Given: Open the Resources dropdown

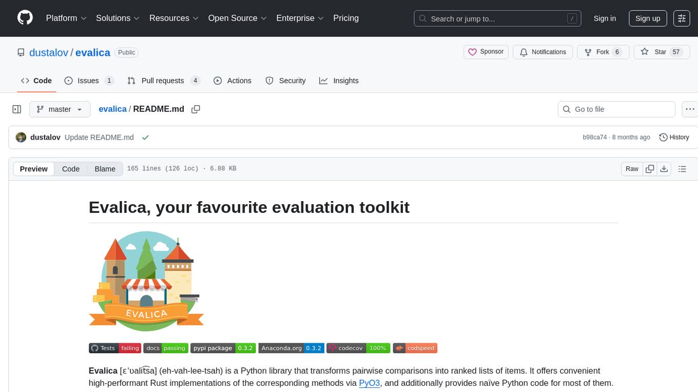Looking at the screenshot, I should tap(174, 18).
